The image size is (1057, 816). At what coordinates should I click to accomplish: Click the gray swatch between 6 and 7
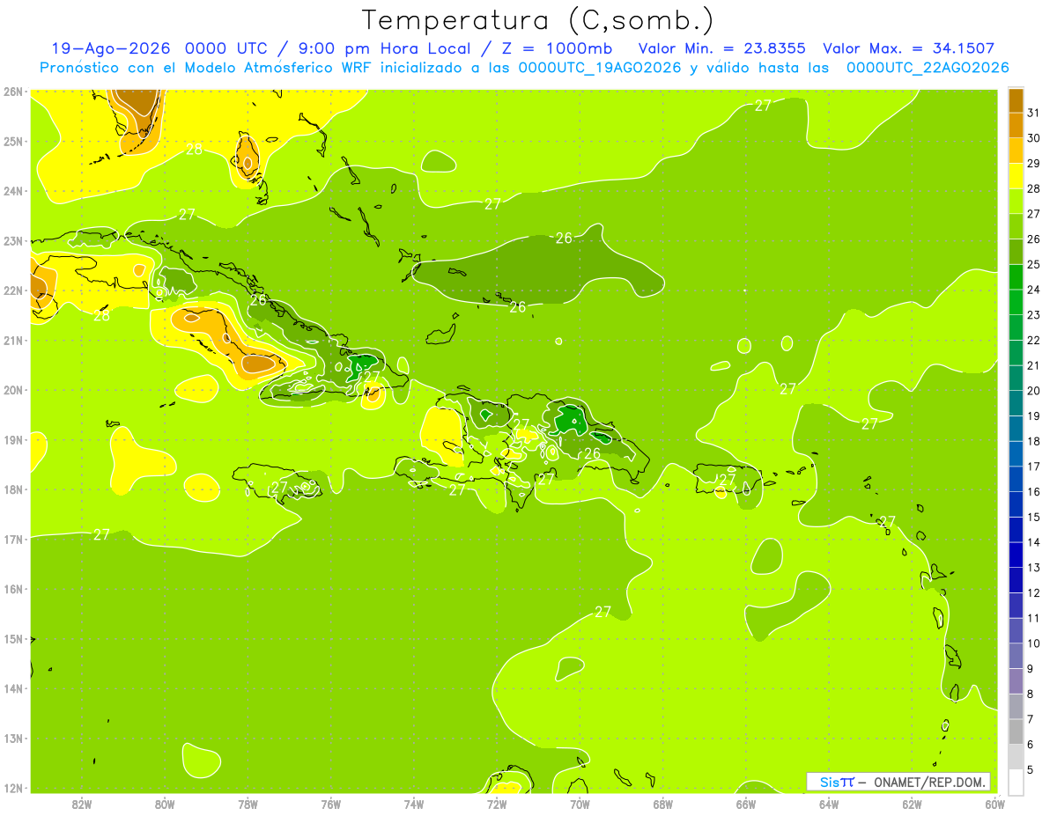[1016, 731]
